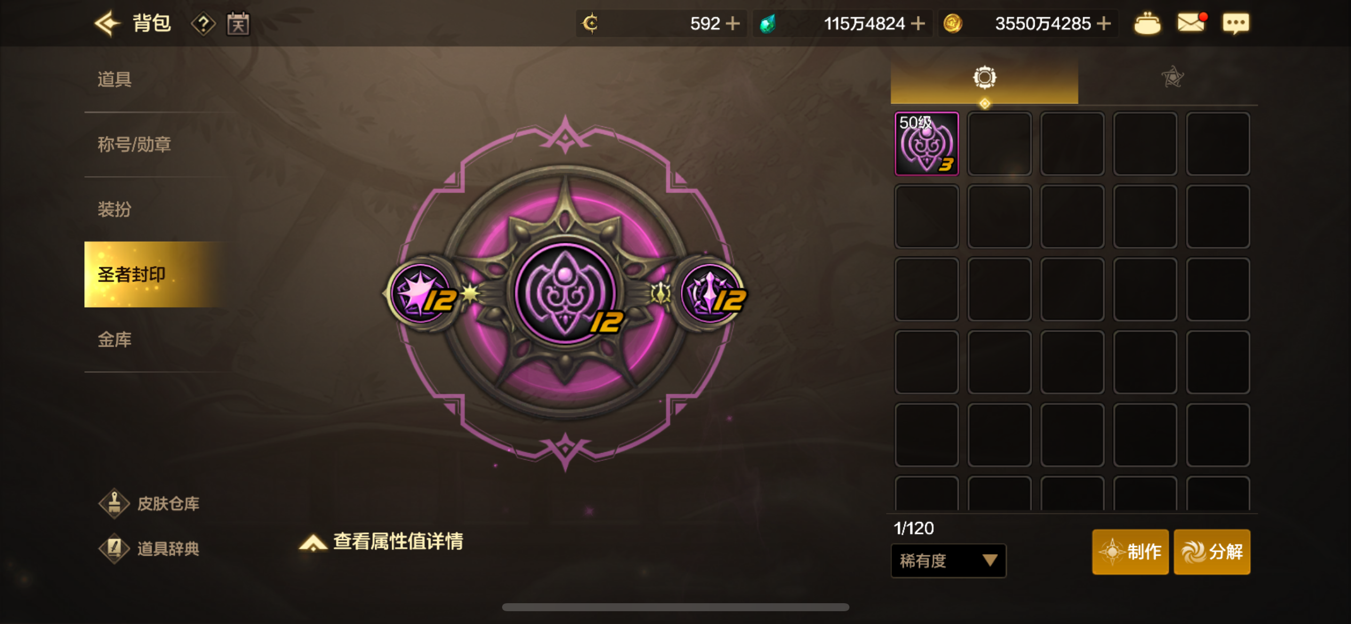Open the calendar icon in header
This screenshot has width=1351, height=624.
pos(238,23)
